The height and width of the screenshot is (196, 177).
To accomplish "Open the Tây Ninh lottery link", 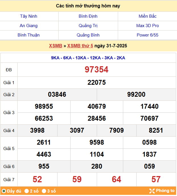I will 28,16.
